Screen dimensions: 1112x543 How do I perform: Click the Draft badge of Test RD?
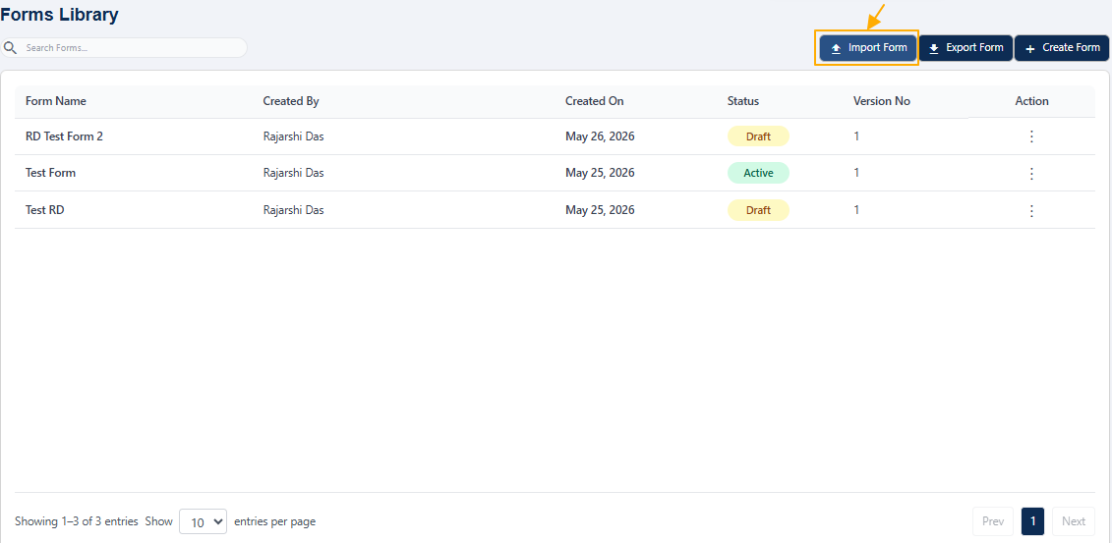[x=758, y=210]
